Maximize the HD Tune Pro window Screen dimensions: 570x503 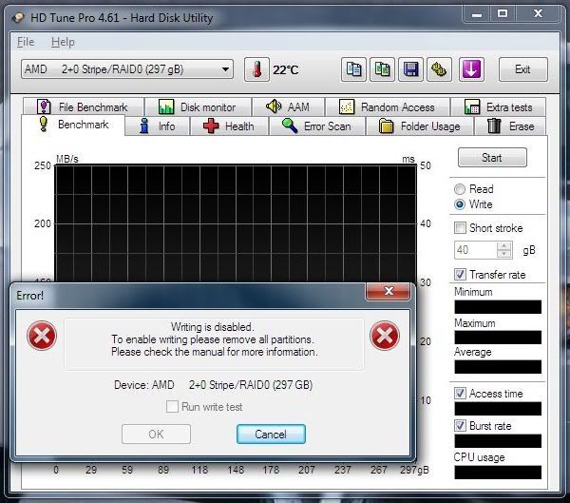pos(503,14)
